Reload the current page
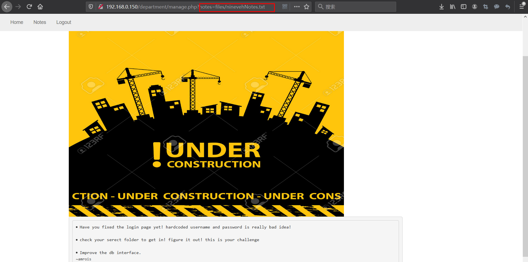 click(29, 7)
